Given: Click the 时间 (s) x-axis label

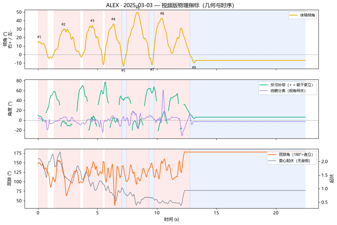Looking at the screenshot, I should (x=172, y=219).
